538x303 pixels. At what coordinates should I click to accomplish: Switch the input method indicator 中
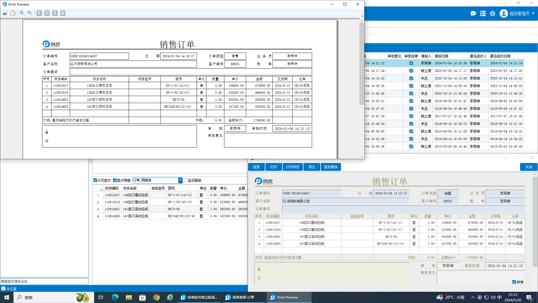pos(500,297)
